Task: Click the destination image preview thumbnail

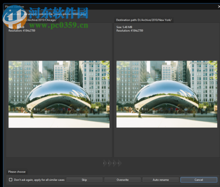Action: click(x=167, y=94)
